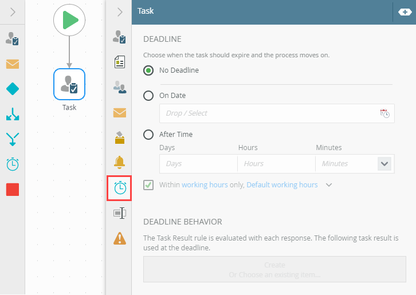Click the No Deadline label text
The height and width of the screenshot is (295, 416).
tap(179, 70)
